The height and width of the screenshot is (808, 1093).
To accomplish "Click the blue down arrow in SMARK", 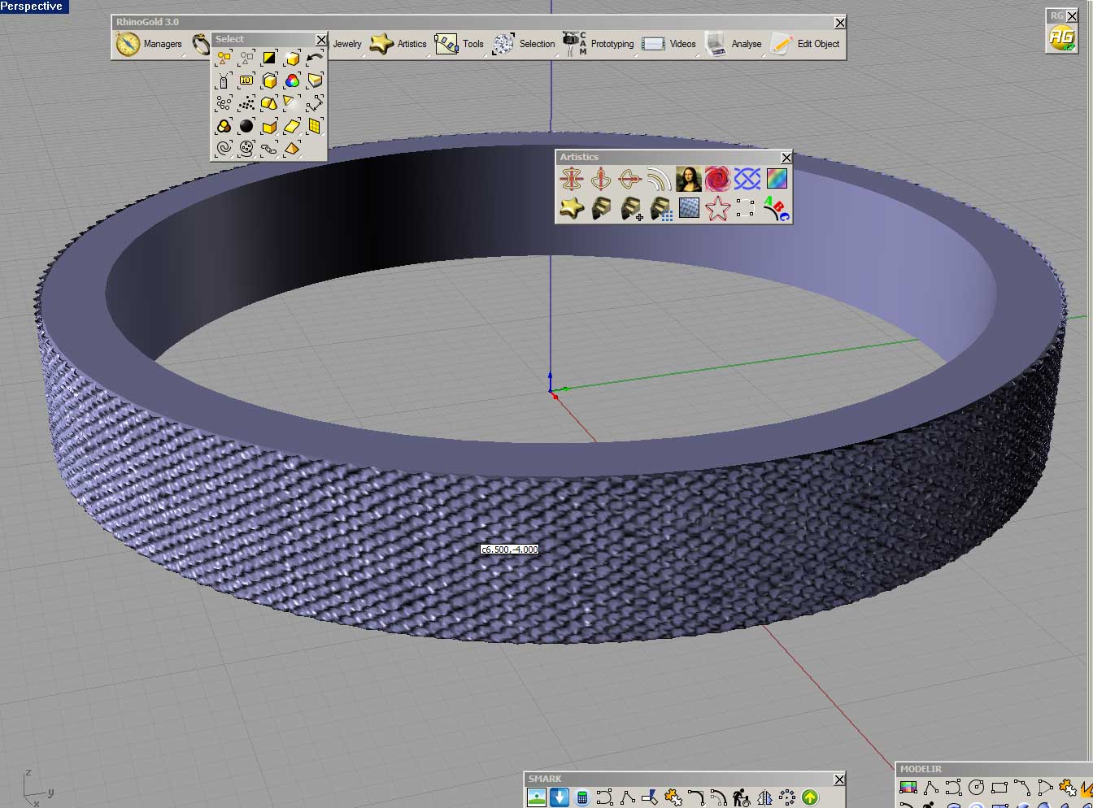I will coord(560,797).
